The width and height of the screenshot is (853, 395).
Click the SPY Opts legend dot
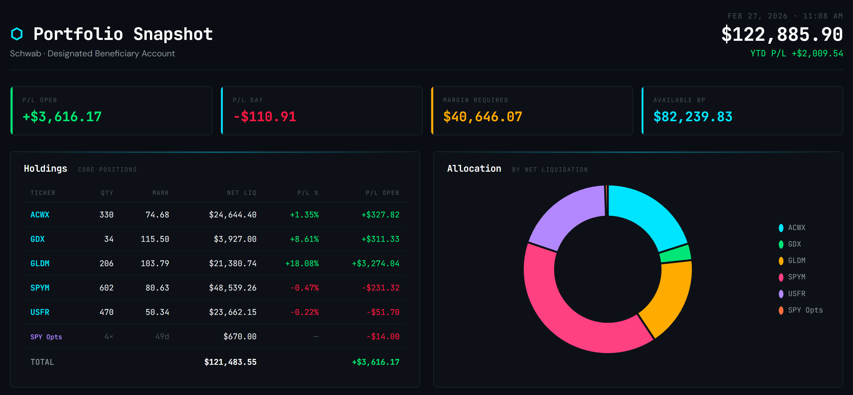point(781,310)
